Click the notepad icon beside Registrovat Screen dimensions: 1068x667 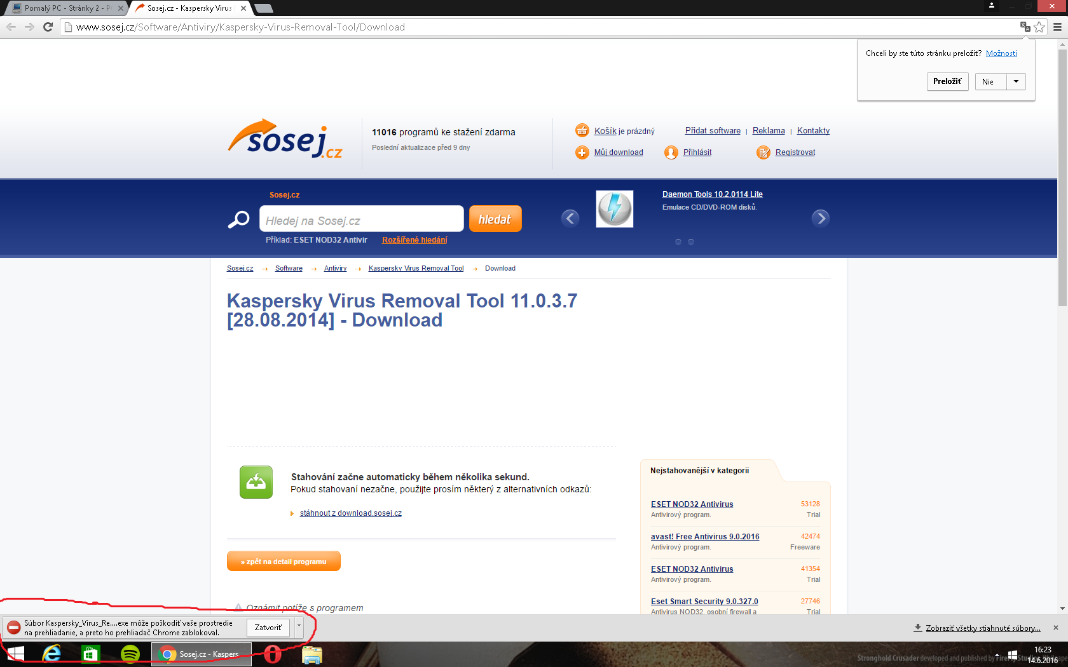pyautogui.click(x=763, y=152)
